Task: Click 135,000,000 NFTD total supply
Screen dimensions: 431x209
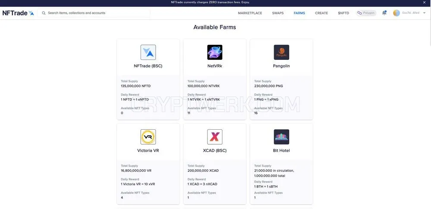Action: coord(136,86)
